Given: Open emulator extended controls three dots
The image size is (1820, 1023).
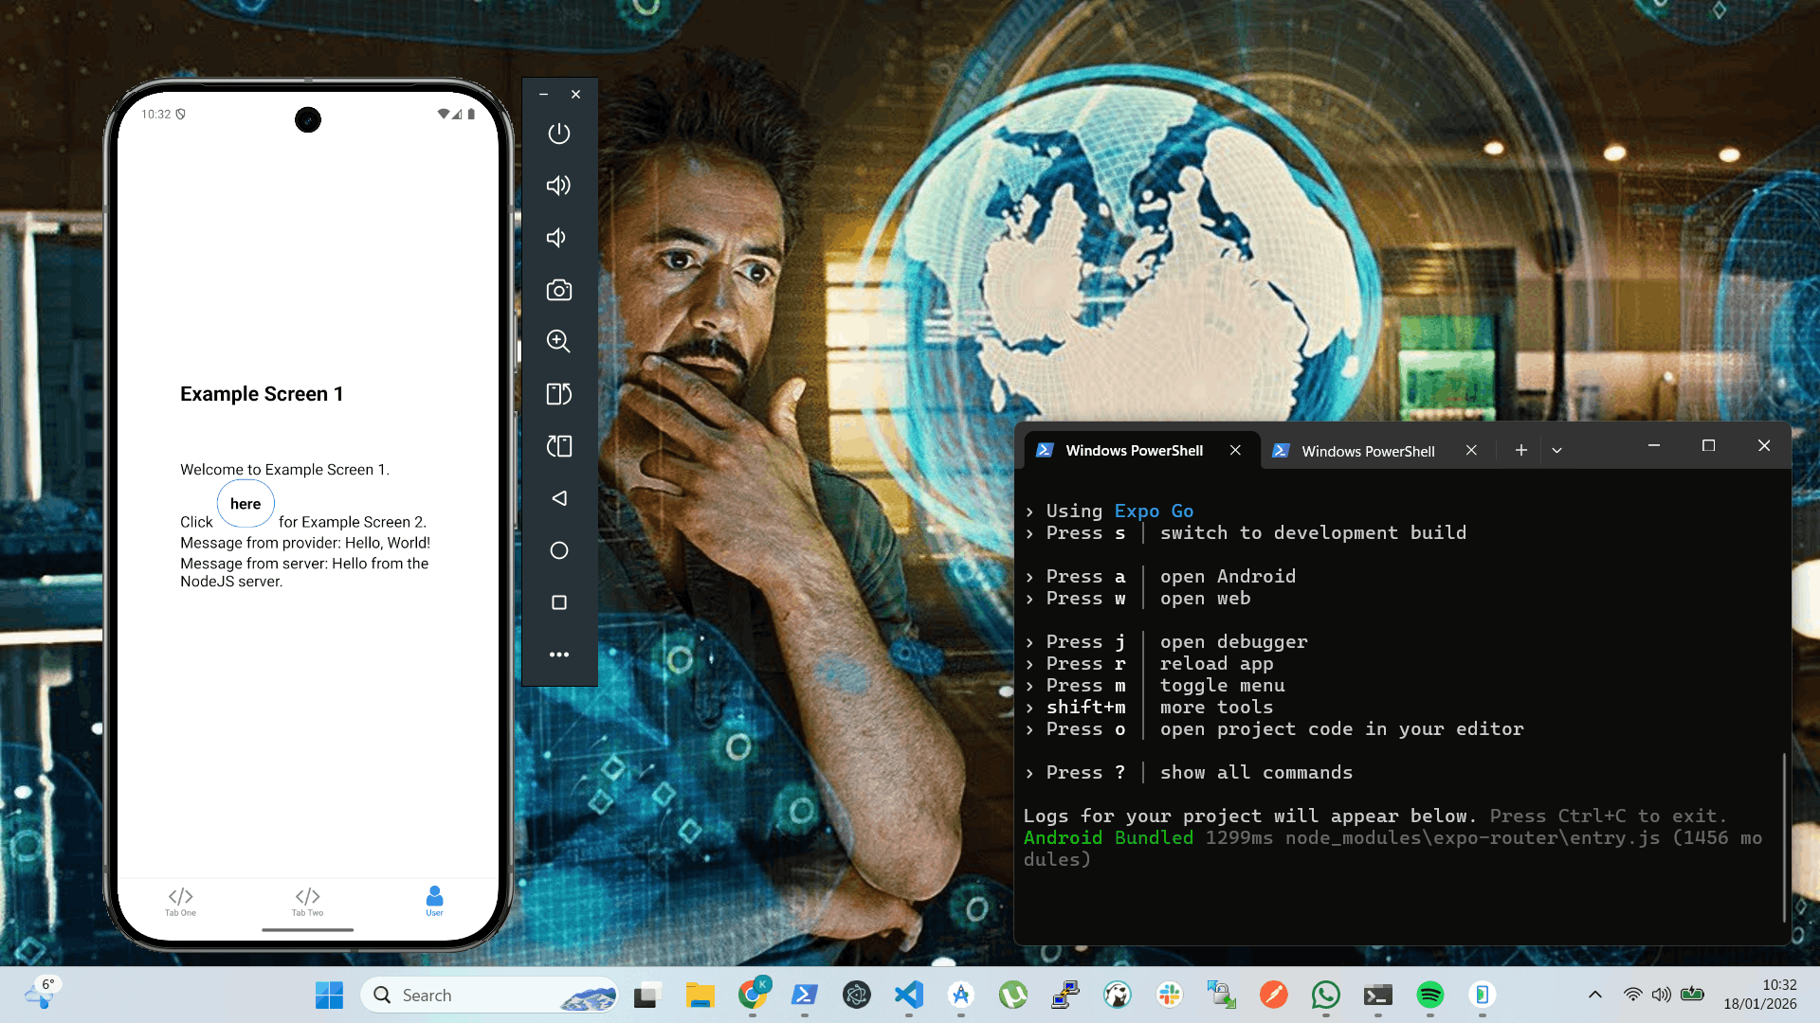Looking at the screenshot, I should [x=558, y=655].
